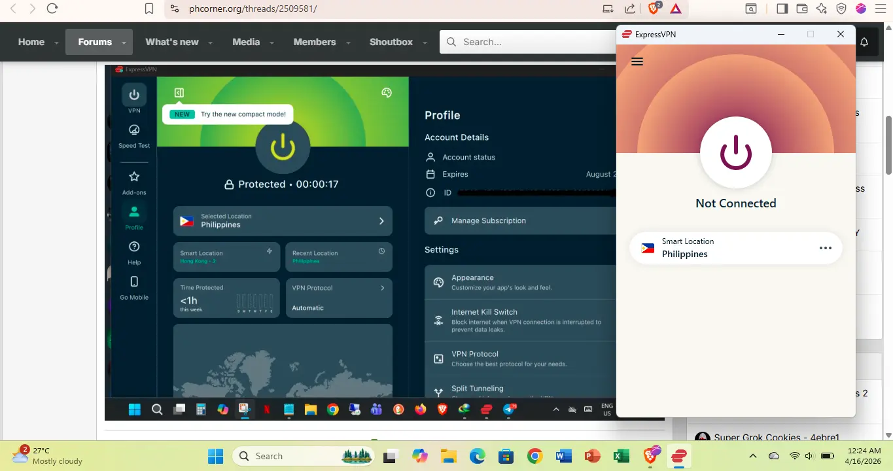
Task: Open the Media tab
Action: (246, 42)
